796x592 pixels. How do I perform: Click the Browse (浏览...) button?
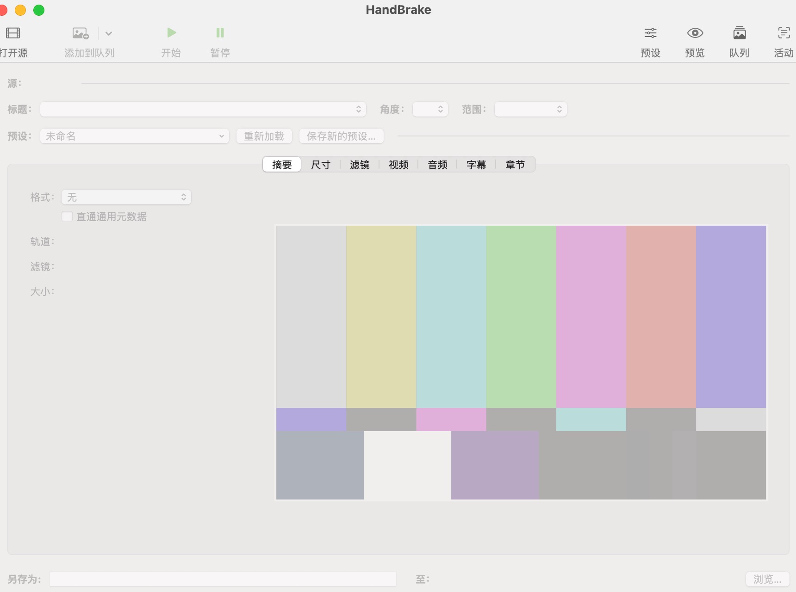point(767,579)
